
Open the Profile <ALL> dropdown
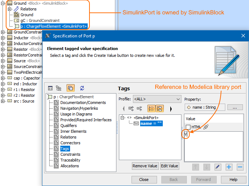coord(157,99)
